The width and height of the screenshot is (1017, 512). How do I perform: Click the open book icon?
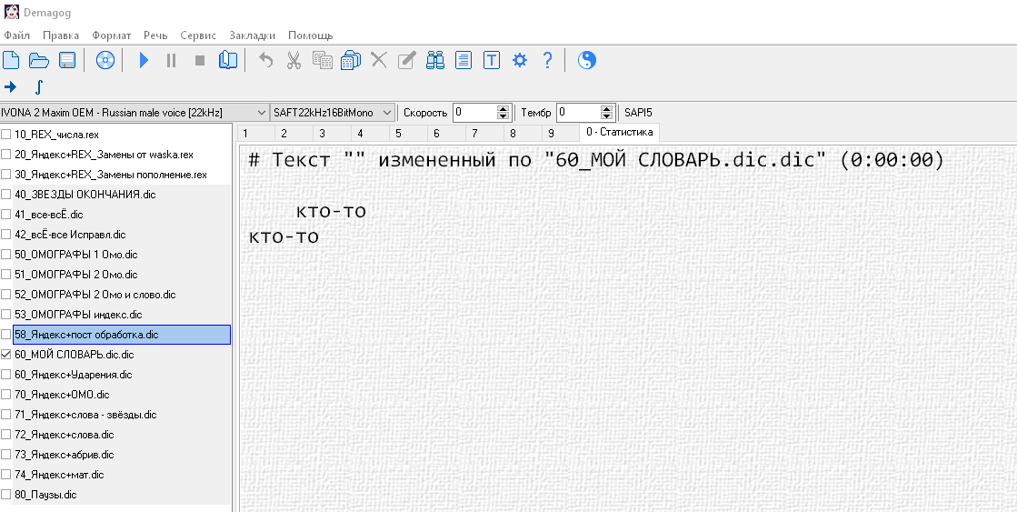[x=227, y=61]
